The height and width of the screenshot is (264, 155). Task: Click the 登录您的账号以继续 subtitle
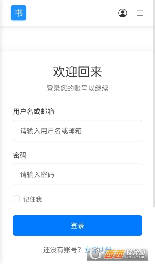77,88
